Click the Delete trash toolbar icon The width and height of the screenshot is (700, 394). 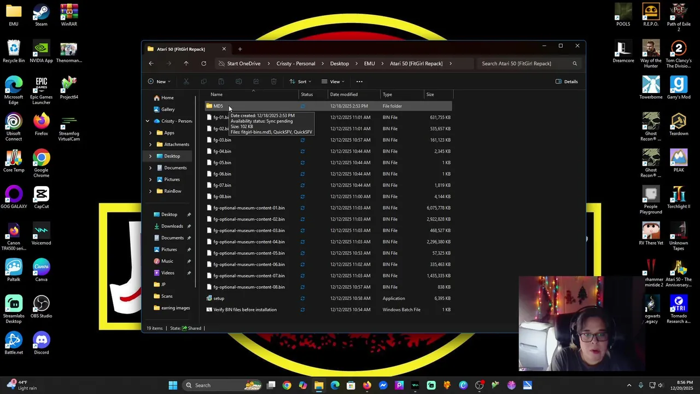273,82
